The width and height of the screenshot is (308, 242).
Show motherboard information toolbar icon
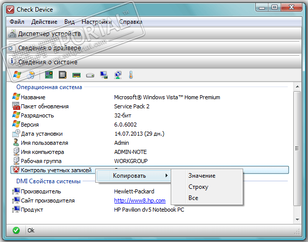[49, 75]
